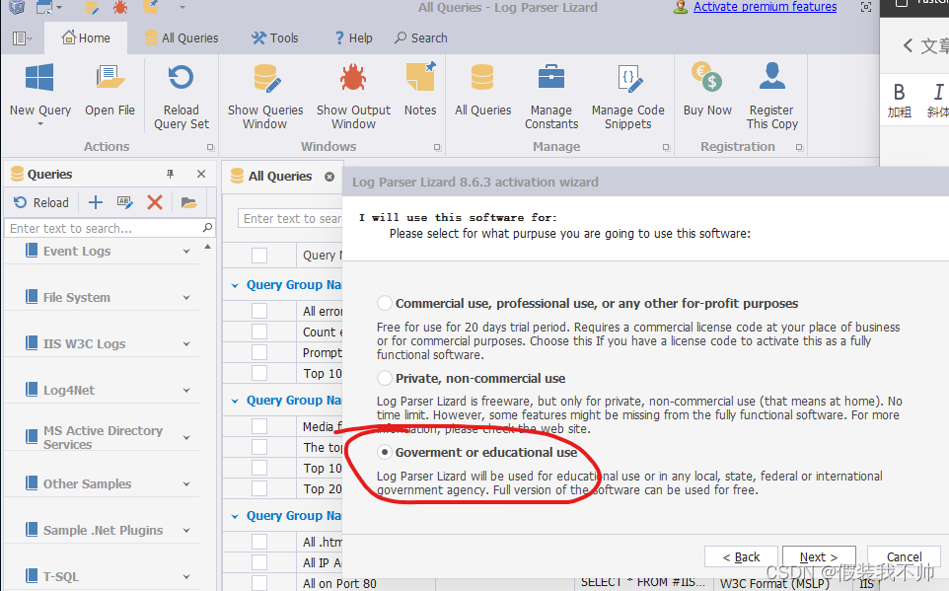
Task: Open Tools ribbon tab
Action: [x=275, y=38]
